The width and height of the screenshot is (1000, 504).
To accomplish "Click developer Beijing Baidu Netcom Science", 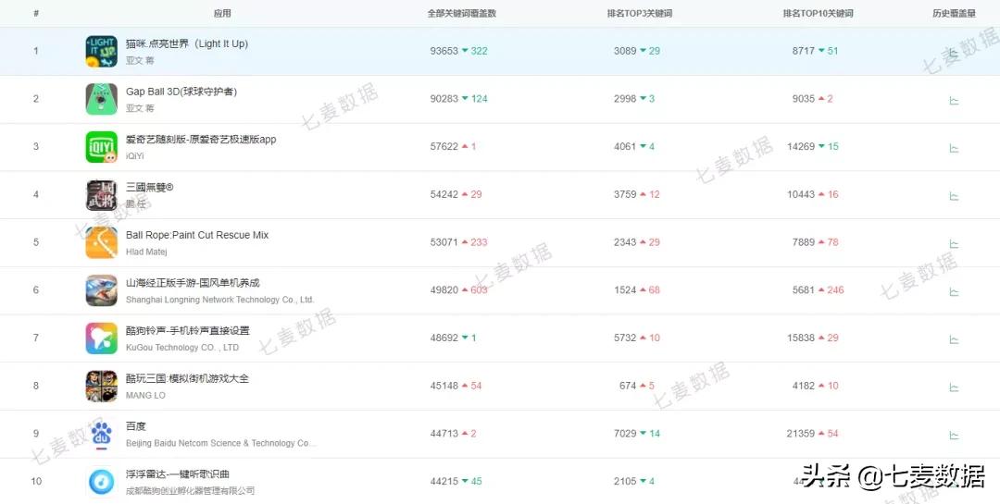I will [220, 443].
